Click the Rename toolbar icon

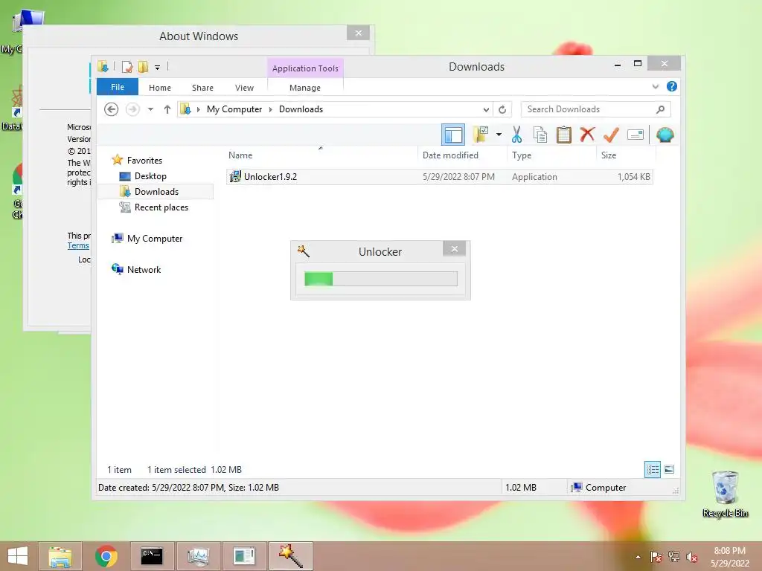click(x=635, y=135)
